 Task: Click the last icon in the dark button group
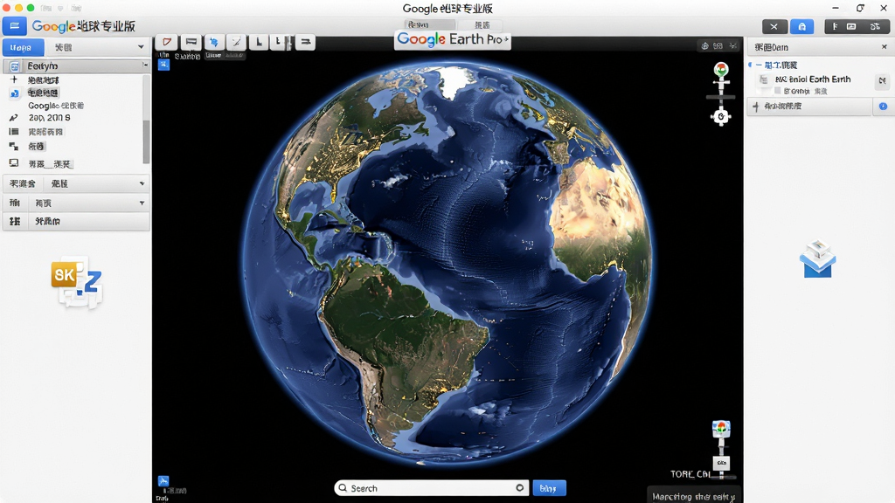(876, 27)
